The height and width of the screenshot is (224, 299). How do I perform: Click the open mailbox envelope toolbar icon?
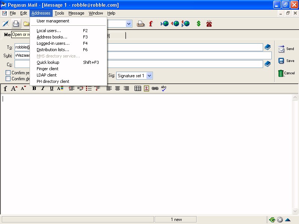point(16,24)
